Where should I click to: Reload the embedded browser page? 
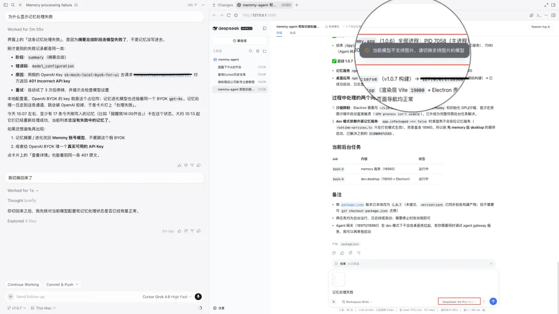[229, 15]
